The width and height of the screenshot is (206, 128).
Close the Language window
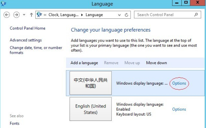(x=198, y=3)
